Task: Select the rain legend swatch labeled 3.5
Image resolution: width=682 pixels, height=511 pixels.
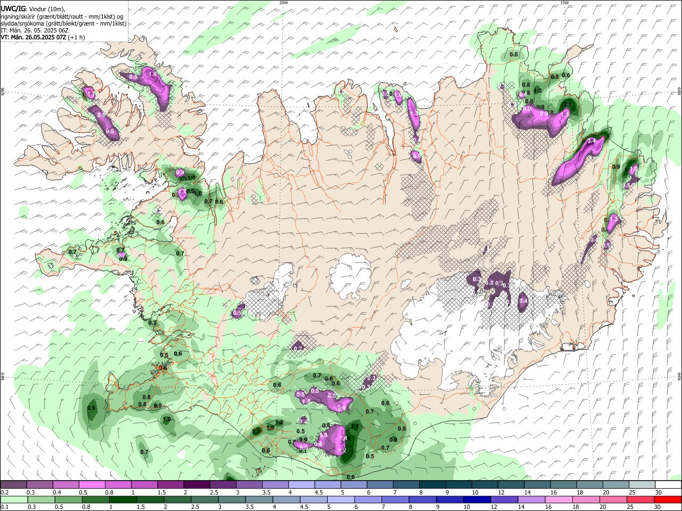Action: 259,500
